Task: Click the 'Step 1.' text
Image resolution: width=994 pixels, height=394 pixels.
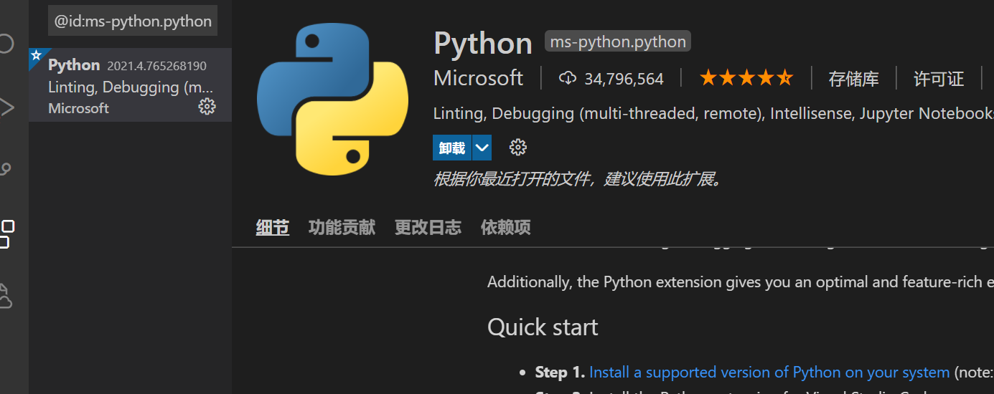Action: 561,373
